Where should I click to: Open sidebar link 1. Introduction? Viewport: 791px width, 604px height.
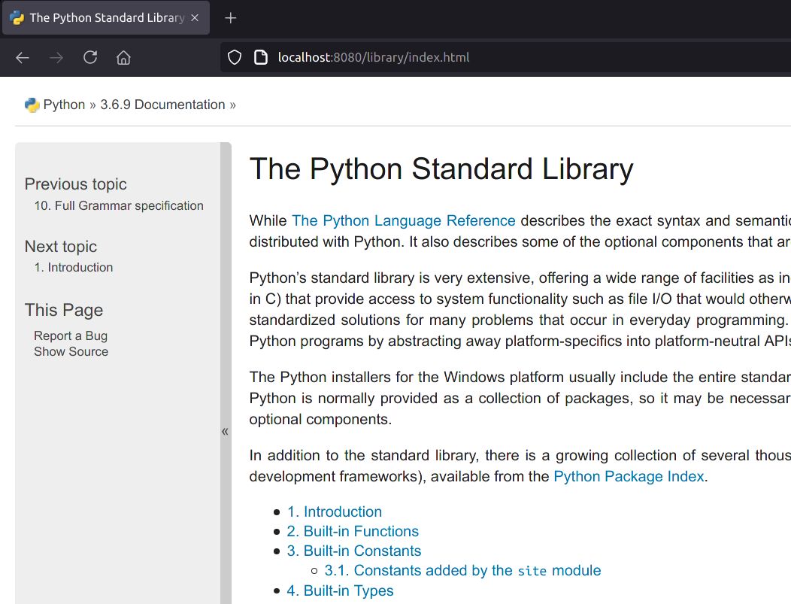[x=74, y=268]
